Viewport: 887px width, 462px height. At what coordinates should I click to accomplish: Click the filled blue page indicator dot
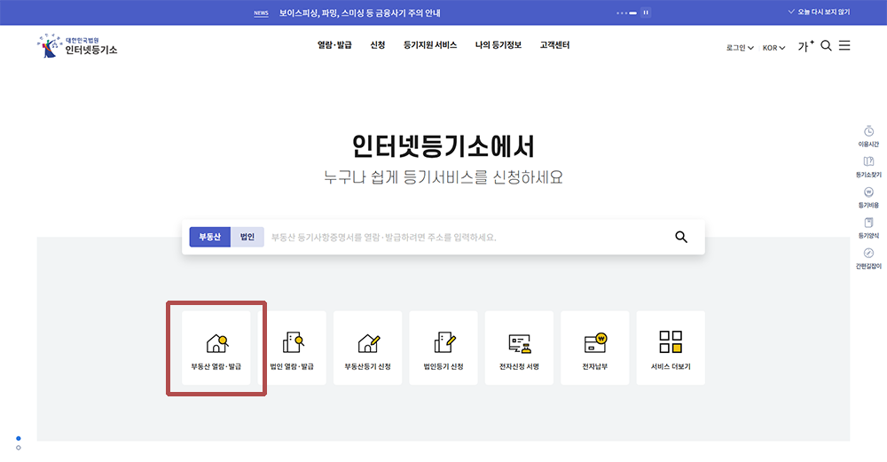click(19, 438)
